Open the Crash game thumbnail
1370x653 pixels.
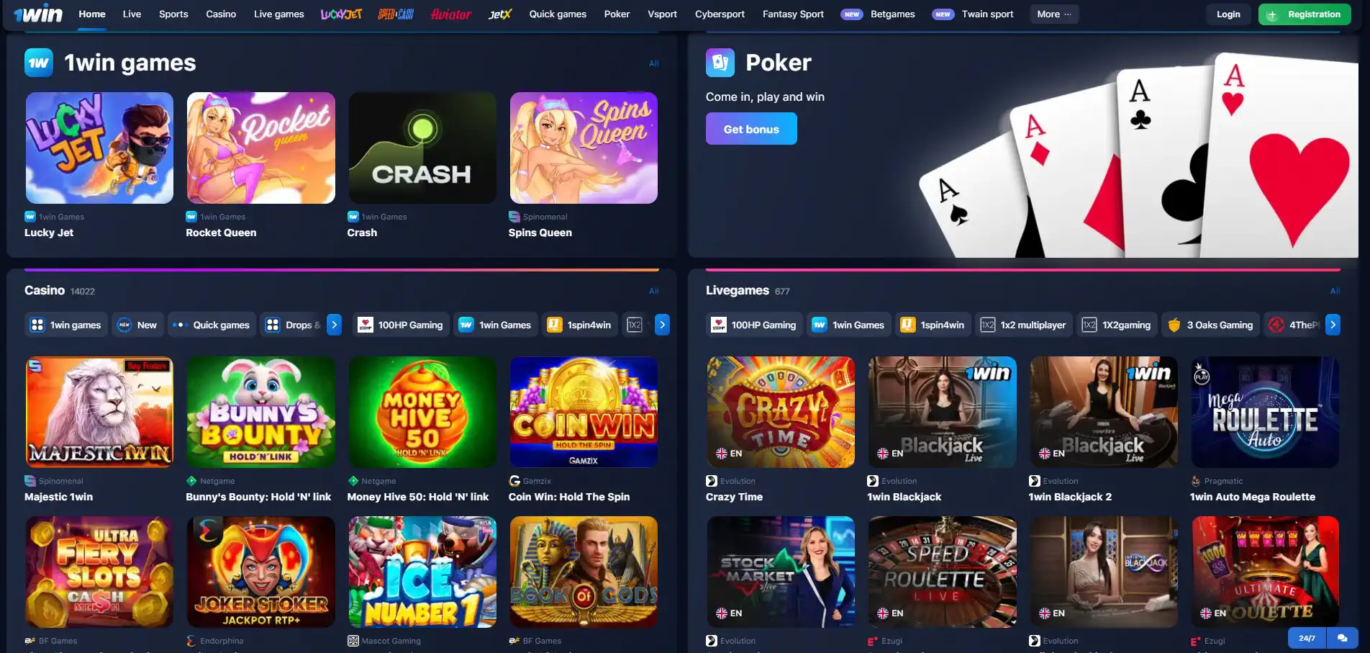[x=422, y=148]
